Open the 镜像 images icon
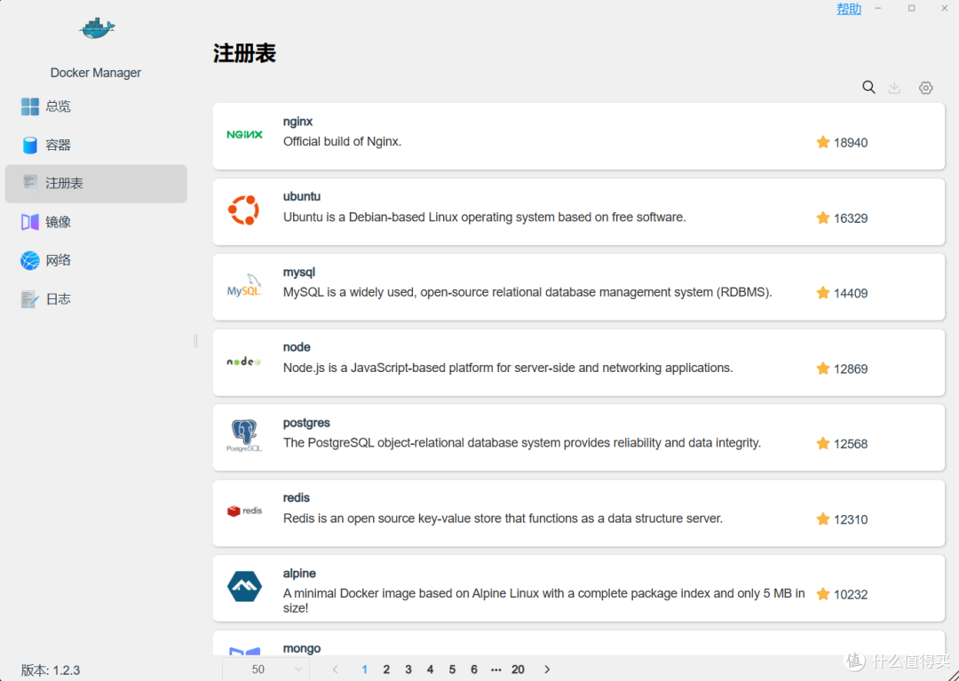The height and width of the screenshot is (681, 959). (x=29, y=222)
